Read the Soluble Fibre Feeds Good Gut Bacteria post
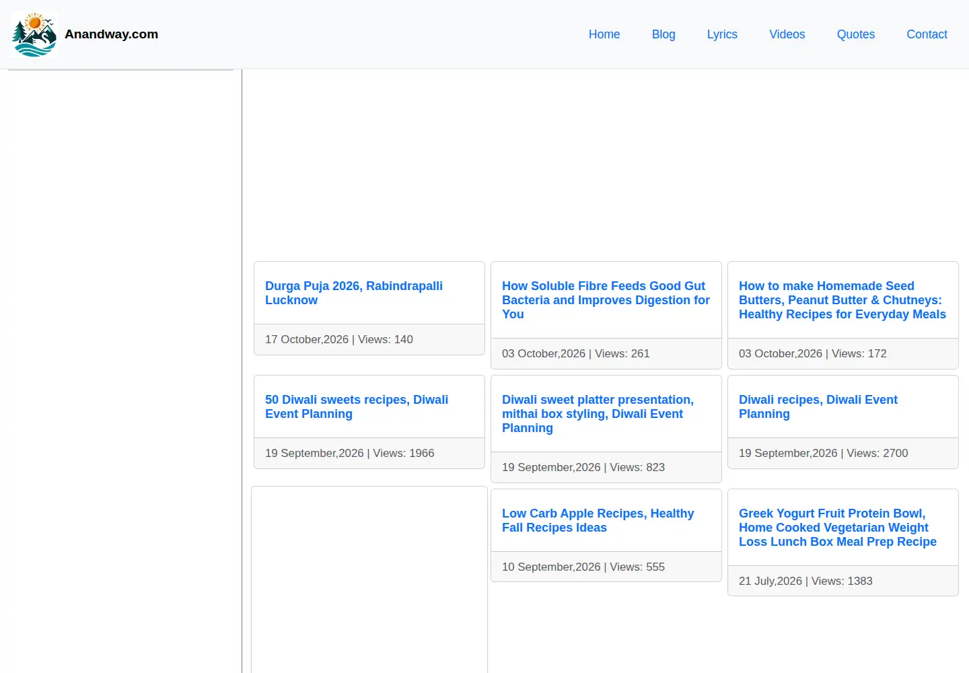The width and height of the screenshot is (969, 673). coord(606,300)
